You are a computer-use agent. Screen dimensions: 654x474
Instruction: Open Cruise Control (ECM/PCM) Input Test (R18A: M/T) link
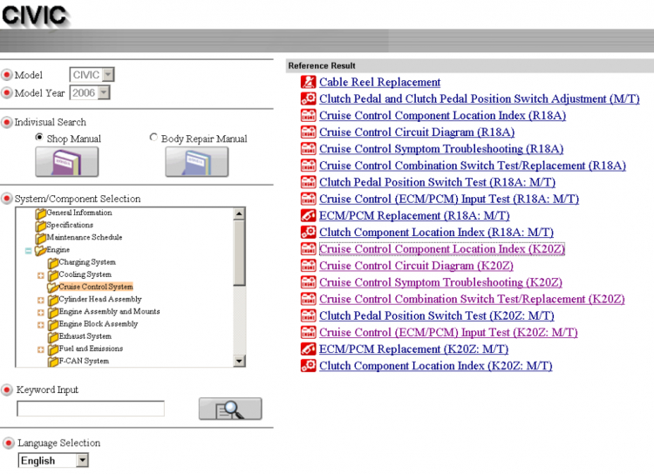pyautogui.click(x=449, y=199)
